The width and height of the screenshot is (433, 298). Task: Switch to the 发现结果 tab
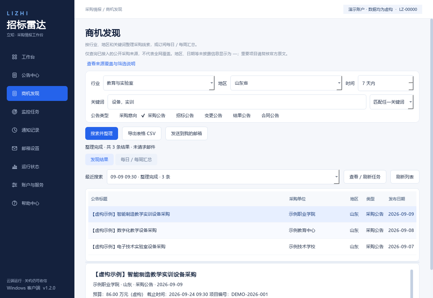click(99, 159)
